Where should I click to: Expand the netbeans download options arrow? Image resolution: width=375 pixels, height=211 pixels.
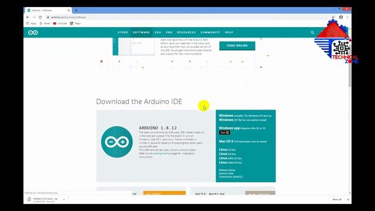tap(64, 199)
